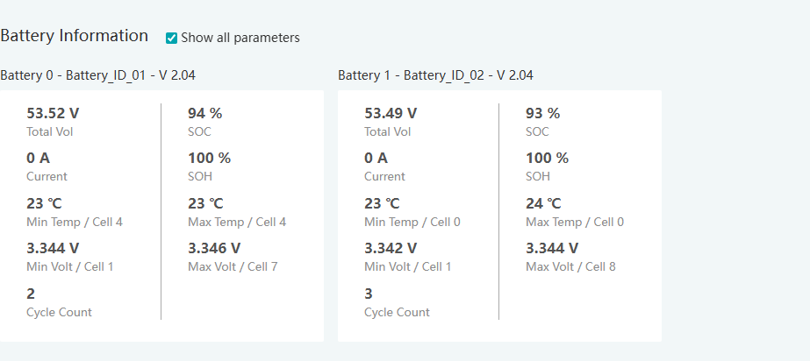Screen dimensions: 810x361
Task: Toggle the Show all parameters checkbox
Action: pyautogui.click(x=172, y=38)
